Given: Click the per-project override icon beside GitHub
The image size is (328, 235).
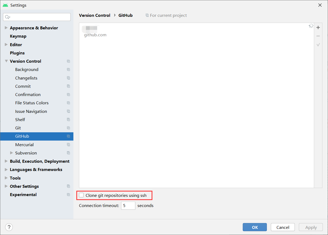Looking at the screenshot, I should tap(68, 136).
